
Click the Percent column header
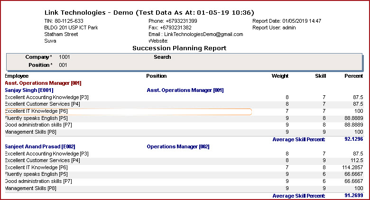click(353, 76)
